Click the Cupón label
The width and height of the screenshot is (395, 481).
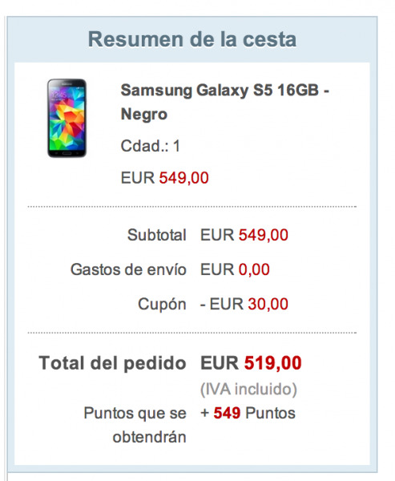click(x=162, y=305)
